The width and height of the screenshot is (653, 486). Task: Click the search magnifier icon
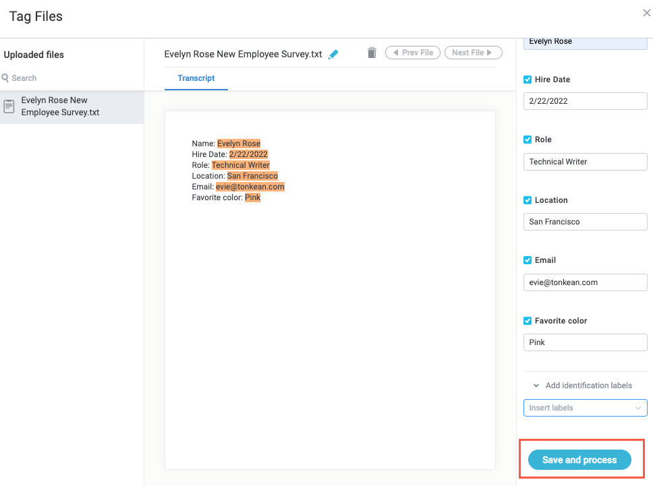pyautogui.click(x=5, y=78)
